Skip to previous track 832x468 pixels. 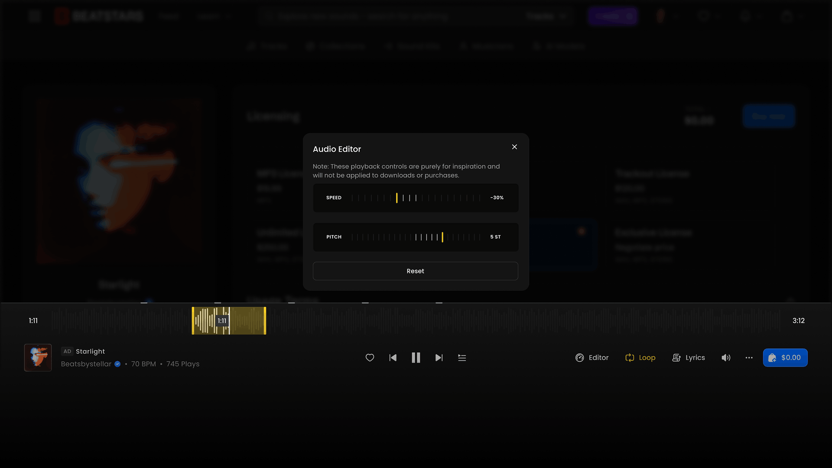click(393, 357)
